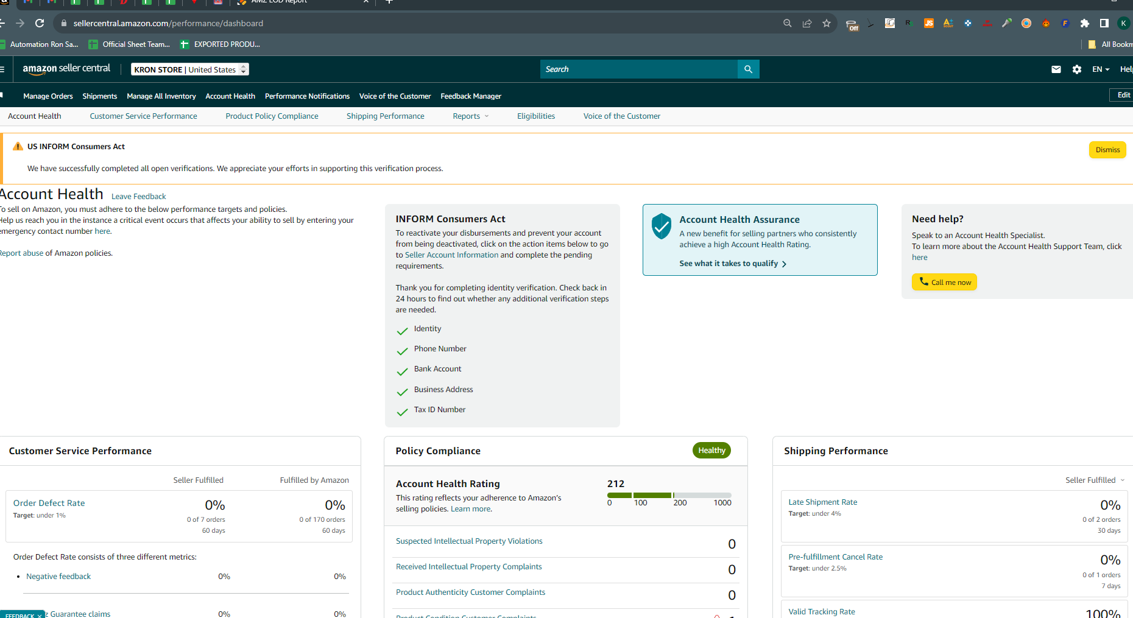Click the Seller Central search magnifier button
1133x618 pixels.
pyautogui.click(x=748, y=69)
